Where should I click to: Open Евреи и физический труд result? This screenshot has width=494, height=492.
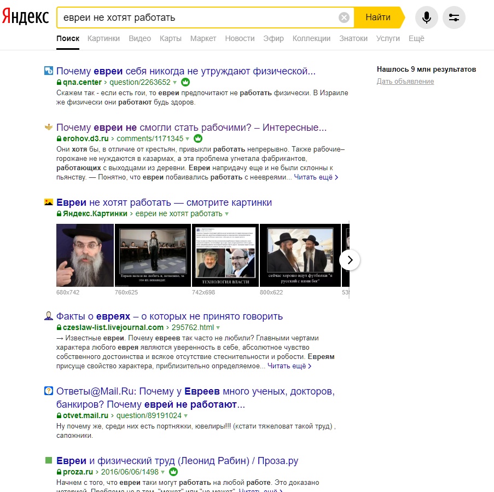[x=177, y=461]
